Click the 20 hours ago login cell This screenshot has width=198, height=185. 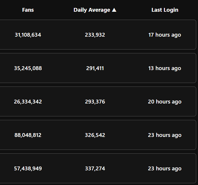click(165, 102)
